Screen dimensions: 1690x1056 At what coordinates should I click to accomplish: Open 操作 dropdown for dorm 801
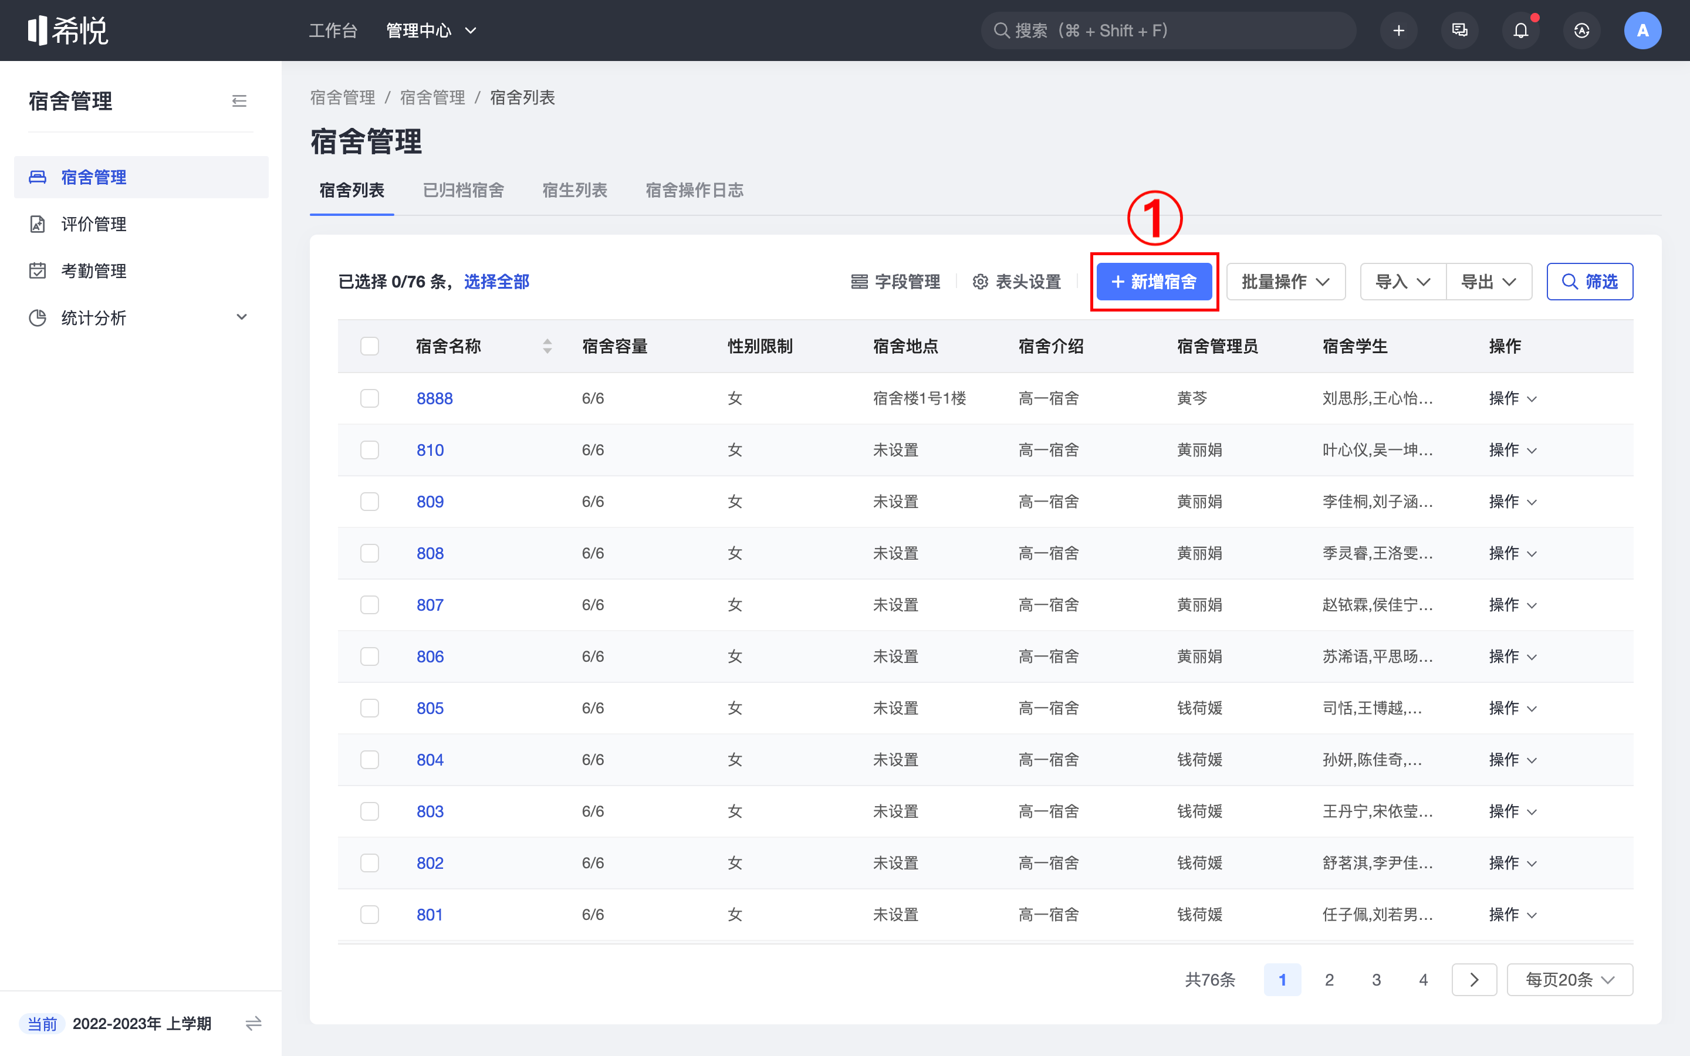1513,915
